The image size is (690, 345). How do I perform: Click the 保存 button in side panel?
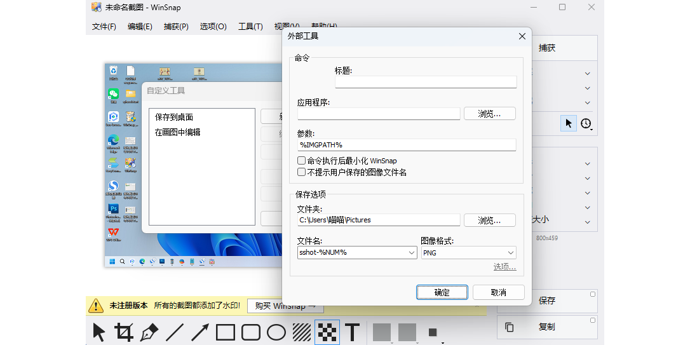point(547,301)
